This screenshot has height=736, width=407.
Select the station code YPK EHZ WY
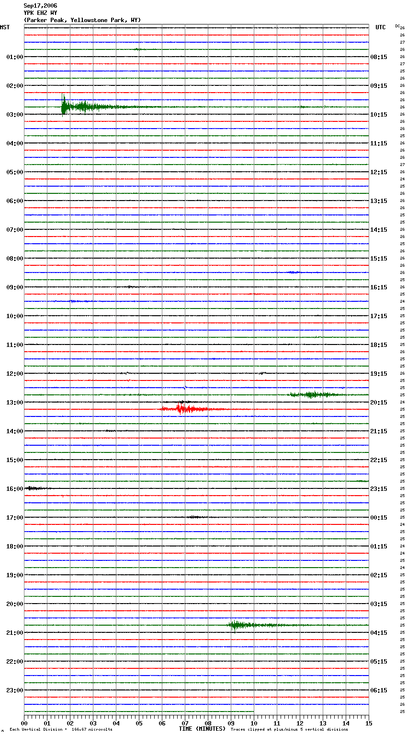click(40, 13)
